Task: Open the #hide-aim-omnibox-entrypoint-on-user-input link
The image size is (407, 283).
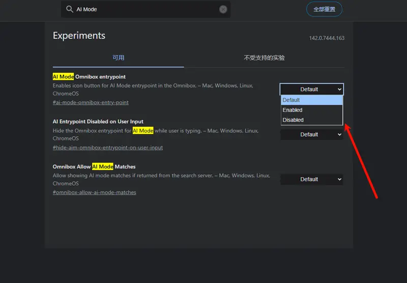Action: click(x=108, y=148)
